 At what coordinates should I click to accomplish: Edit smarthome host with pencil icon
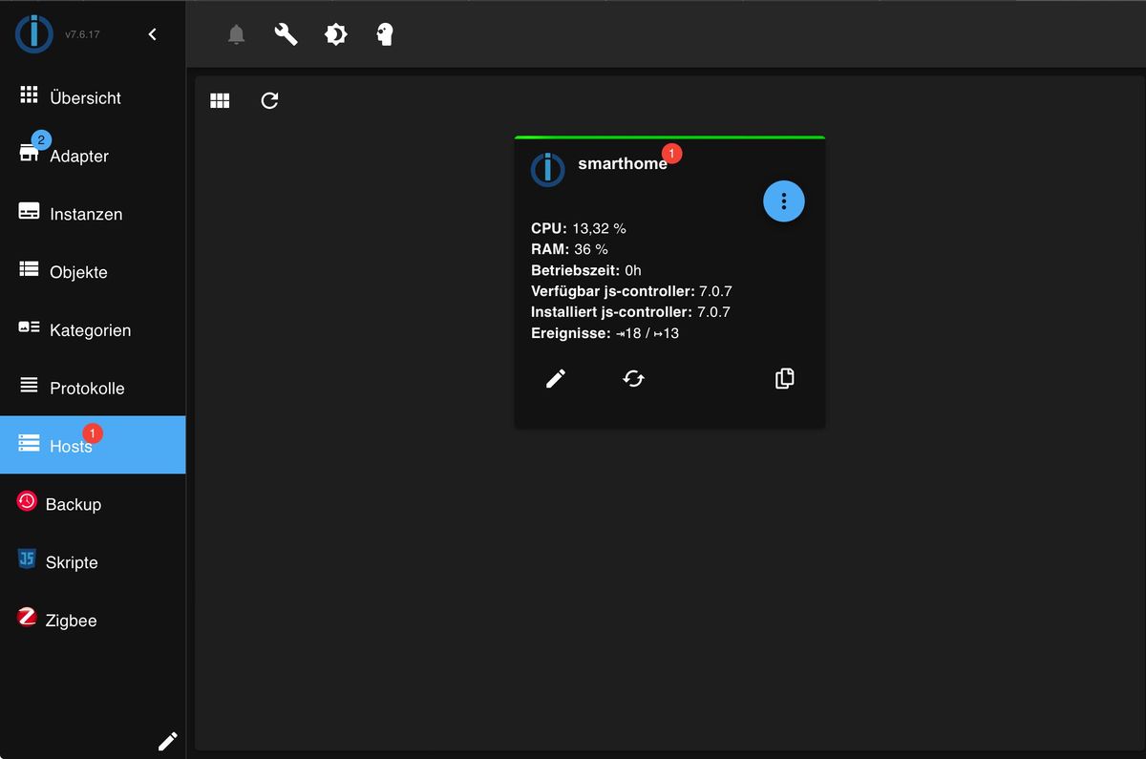click(x=556, y=379)
